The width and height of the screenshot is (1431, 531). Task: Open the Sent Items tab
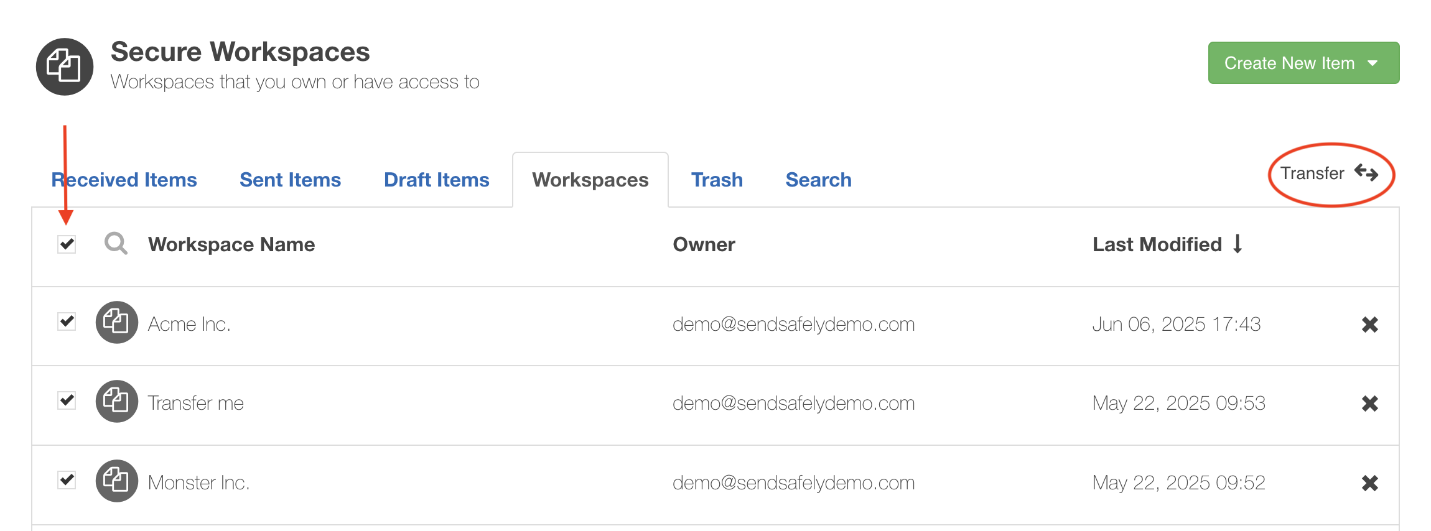[x=290, y=180]
